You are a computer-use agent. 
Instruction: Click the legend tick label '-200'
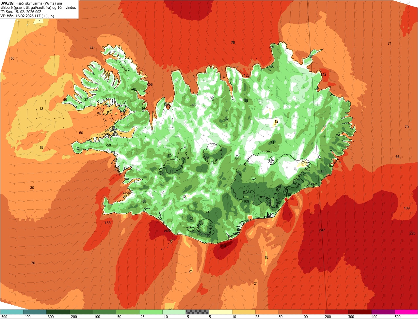point(73,317)
